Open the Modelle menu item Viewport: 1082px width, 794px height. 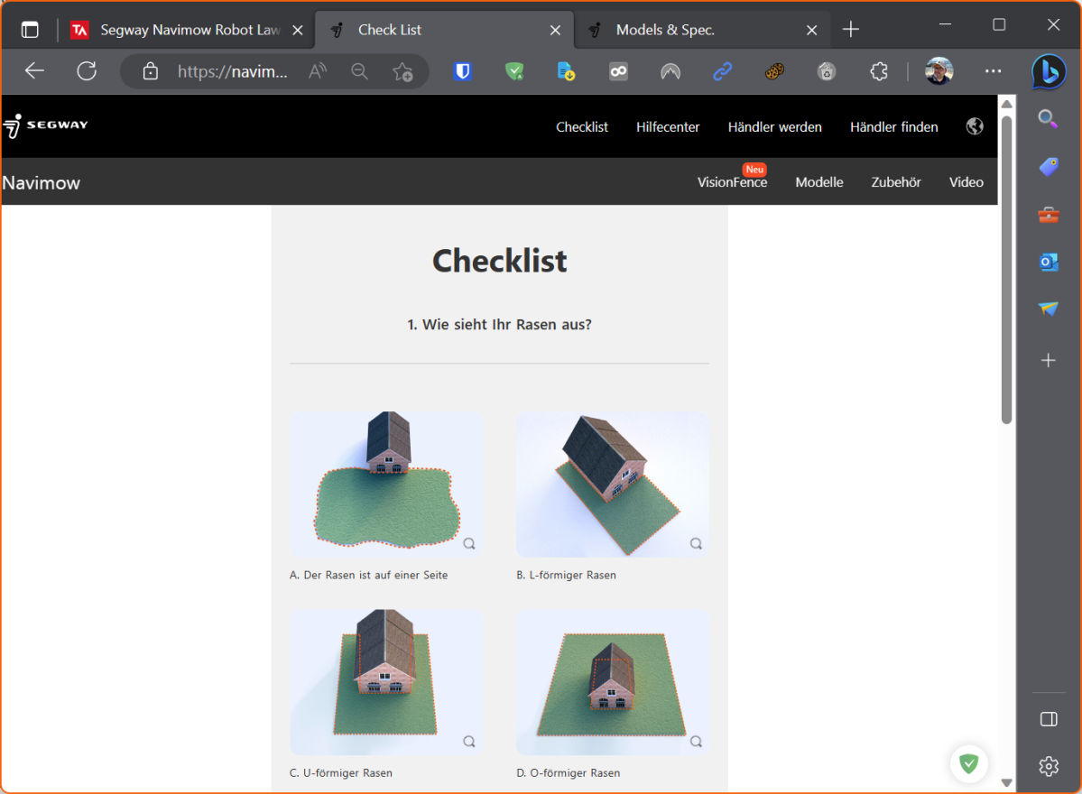tap(819, 182)
